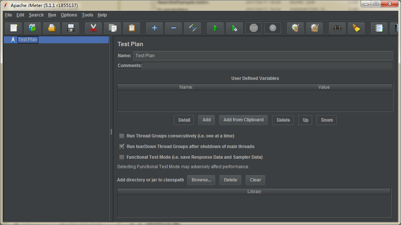
Task: Collapse all nodes with the minus icon
Action: (173, 28)
